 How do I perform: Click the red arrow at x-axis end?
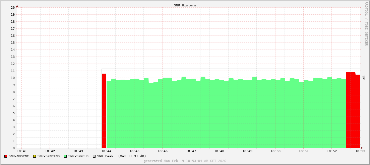pos(362,148)
